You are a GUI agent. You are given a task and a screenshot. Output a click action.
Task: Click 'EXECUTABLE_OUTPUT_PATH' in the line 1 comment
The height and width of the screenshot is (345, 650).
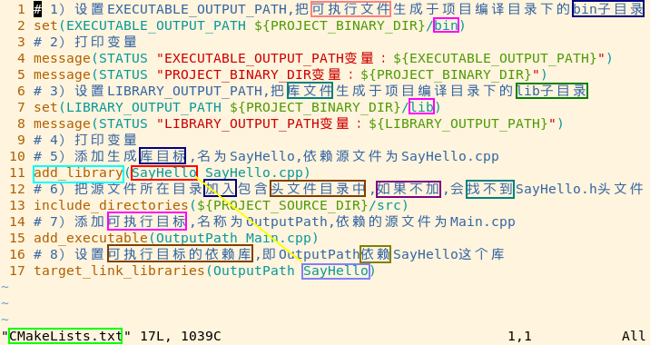pos(197,9)
